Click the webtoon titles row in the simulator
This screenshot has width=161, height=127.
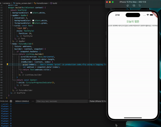point(133,26)
